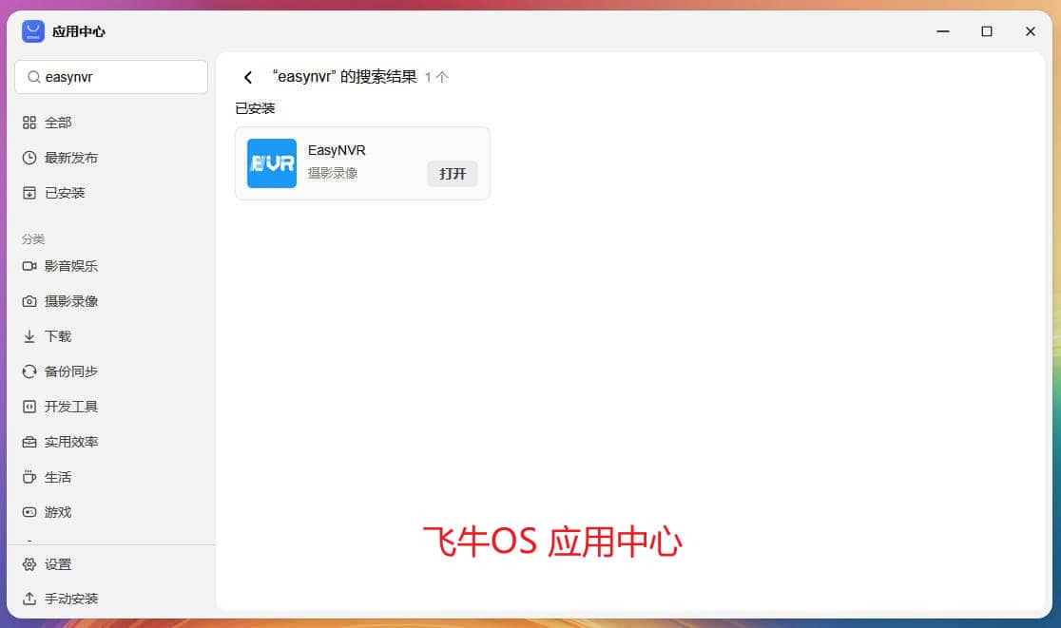Screen dimensions: 1061x628
Task: Browse the 生活 category
Action: [x=57, y=477]
